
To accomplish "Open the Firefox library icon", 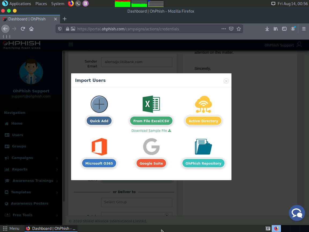I will coord(276,29).
